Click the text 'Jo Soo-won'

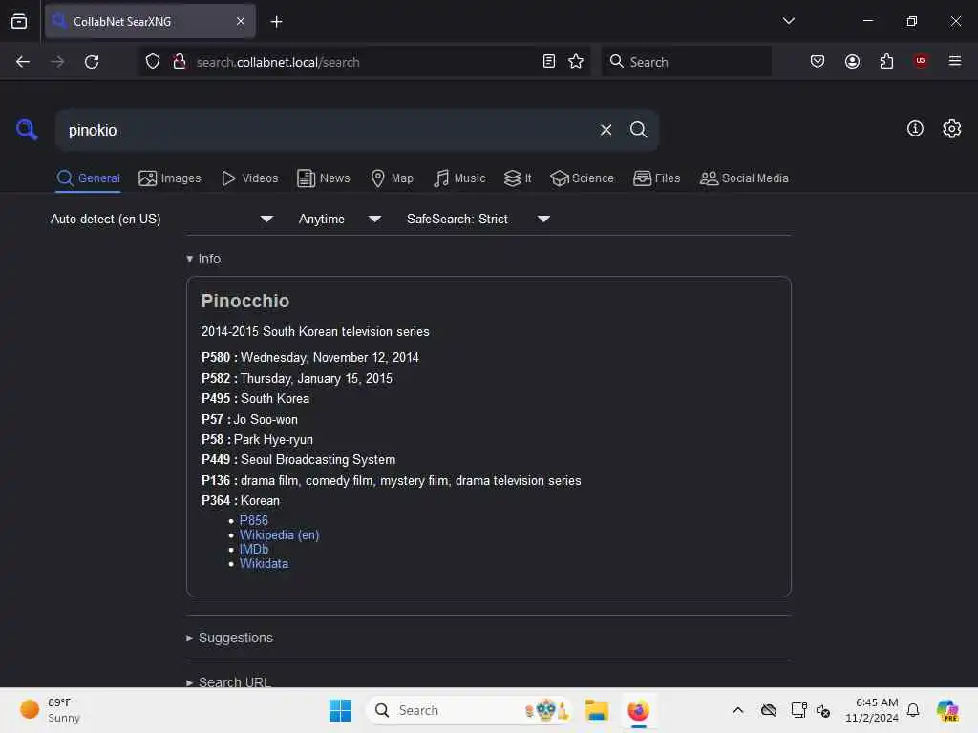[x=266, y=420]
